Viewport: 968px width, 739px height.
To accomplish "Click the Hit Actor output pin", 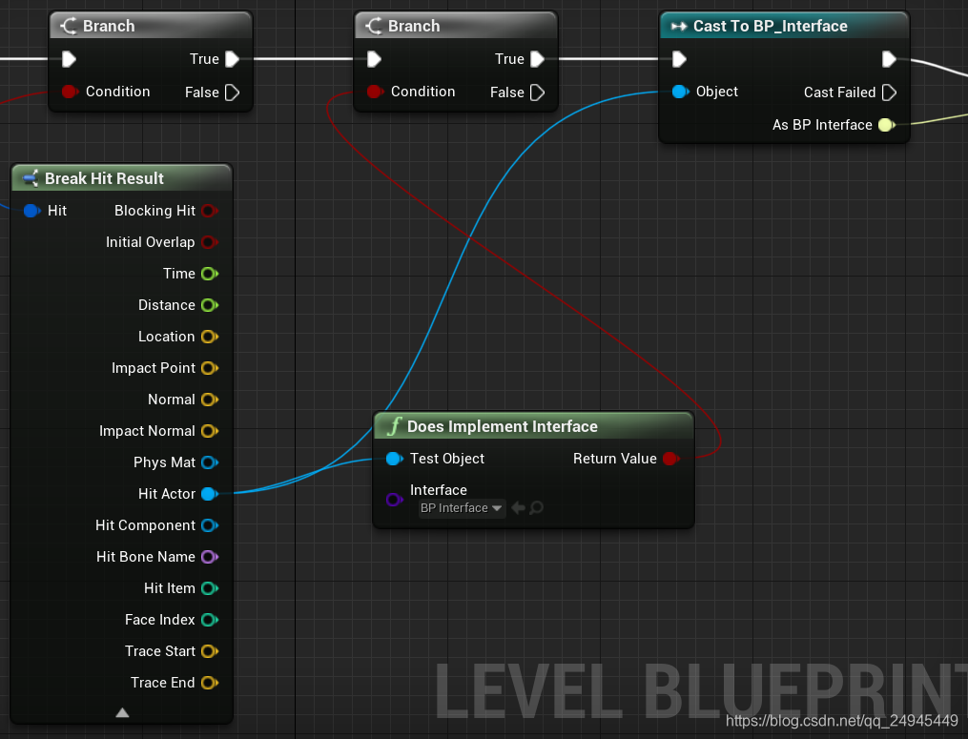I will (209, 494).
